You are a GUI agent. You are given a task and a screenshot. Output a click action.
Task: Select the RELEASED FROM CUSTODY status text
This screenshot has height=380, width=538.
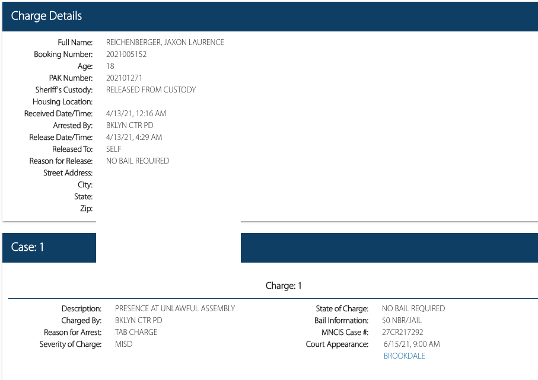(151, 90)
